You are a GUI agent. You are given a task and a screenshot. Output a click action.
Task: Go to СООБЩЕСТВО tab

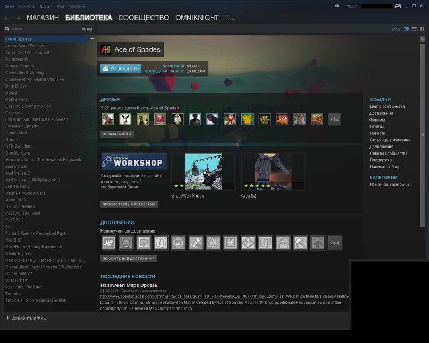point(144,18)
